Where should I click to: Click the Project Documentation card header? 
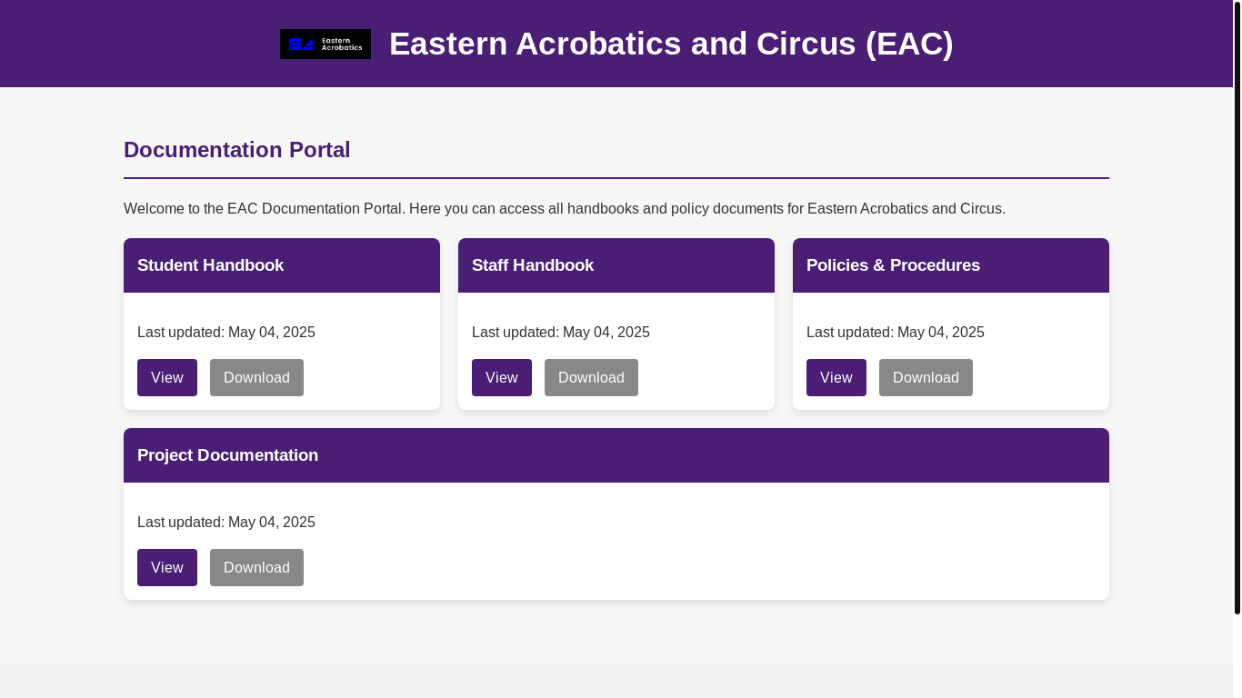tap(616, 455)
